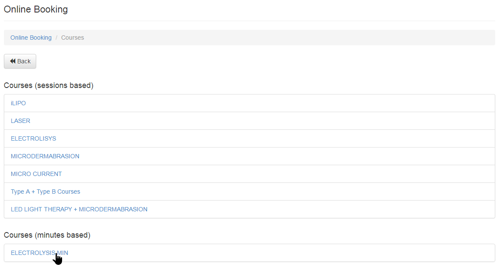Open the standalone MICRODERMABRASION course link

coord(45,156)
